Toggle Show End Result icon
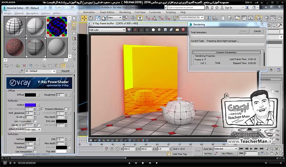Screen dimensions: 286x167 click(63, 66)
